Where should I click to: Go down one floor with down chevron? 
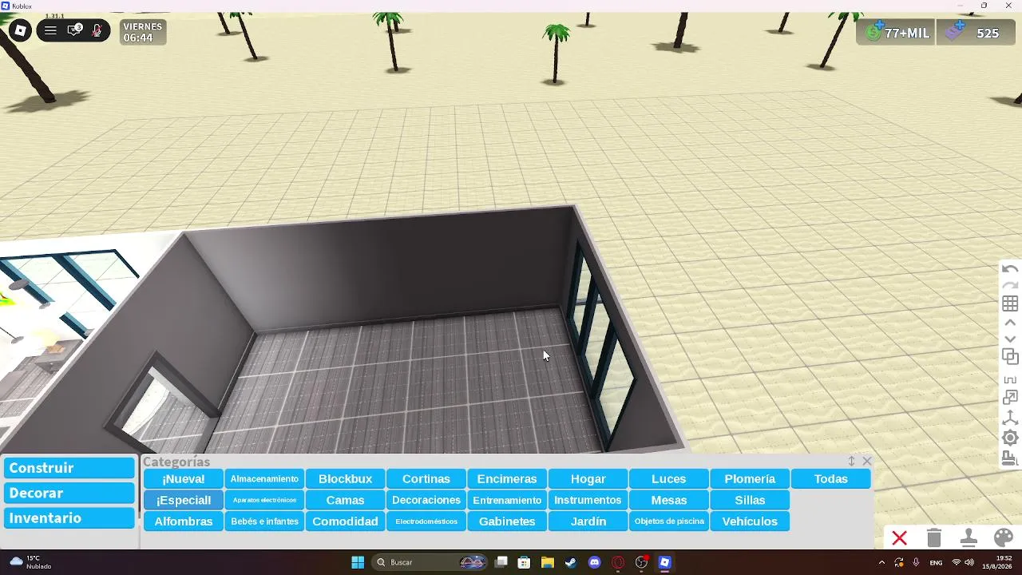tap(1010, 339)
